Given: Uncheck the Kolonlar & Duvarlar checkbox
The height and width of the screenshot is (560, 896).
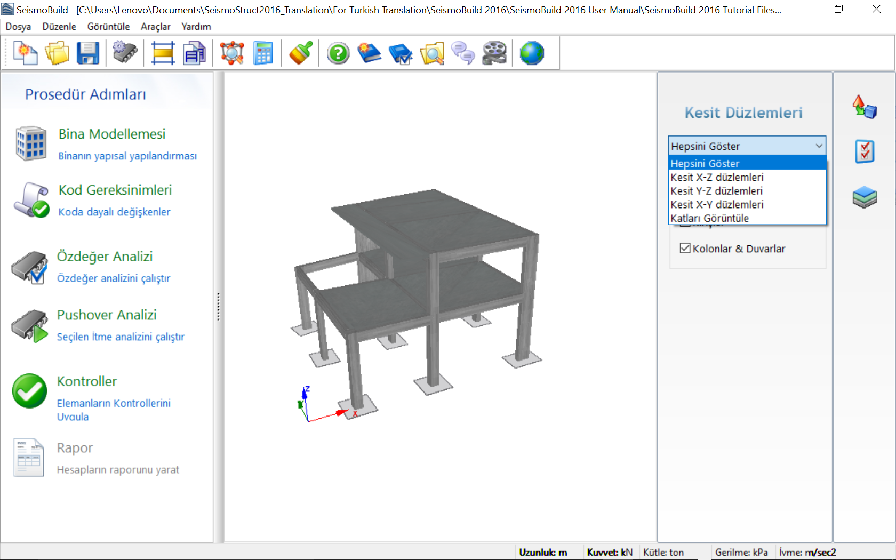Looking at the screenshot, I should [x=685, y=249].
